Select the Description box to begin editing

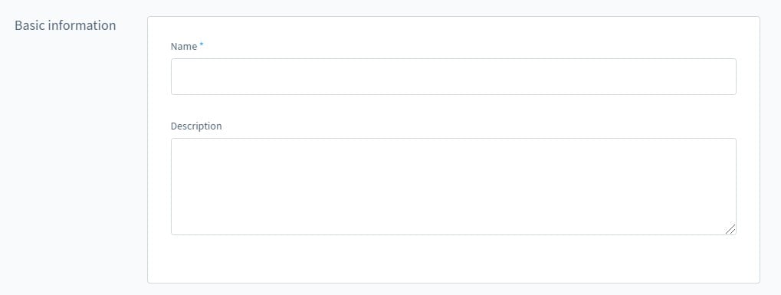[x=453, y=186]
